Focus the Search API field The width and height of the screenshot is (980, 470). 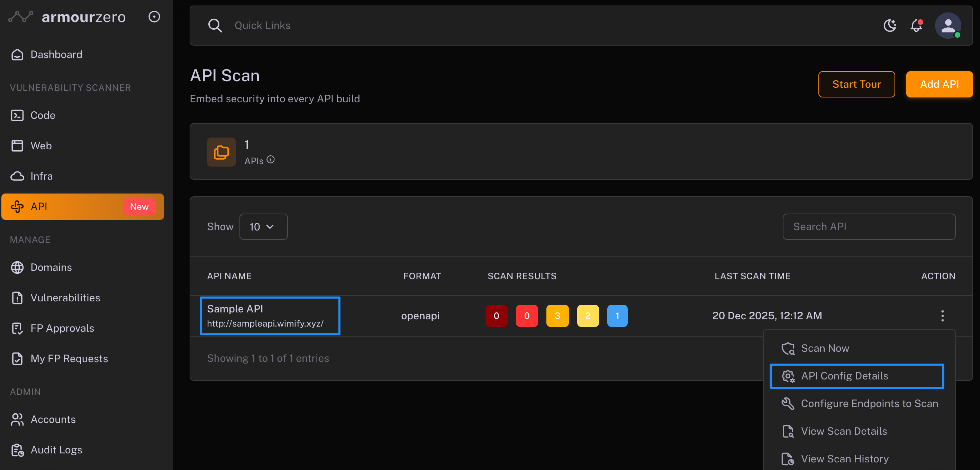pos(869,227)
